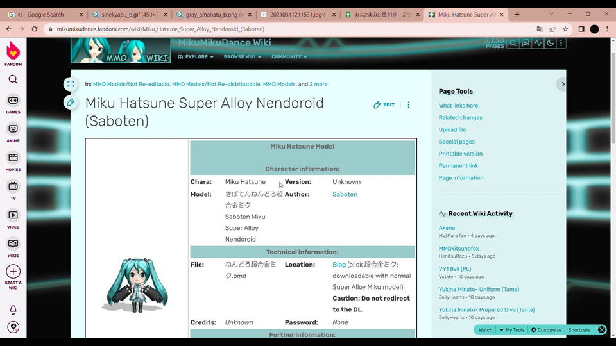Screen dimensions: 616x346
Task: Click What links here
Action: coord(458,106)
